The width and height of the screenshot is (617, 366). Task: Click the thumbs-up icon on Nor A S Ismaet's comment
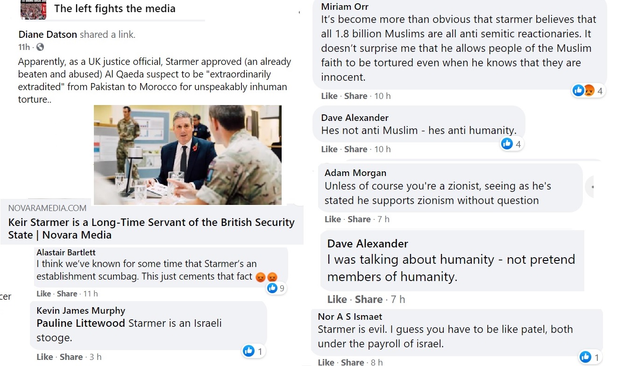pyautogui.click(x=585, y=357)
